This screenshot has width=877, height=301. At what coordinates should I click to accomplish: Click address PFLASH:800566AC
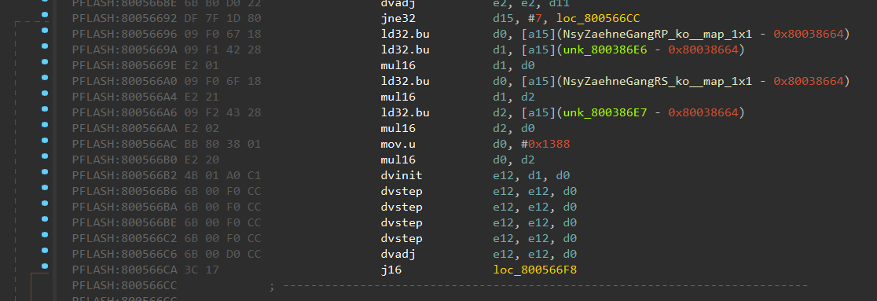[x=124, y=144]
